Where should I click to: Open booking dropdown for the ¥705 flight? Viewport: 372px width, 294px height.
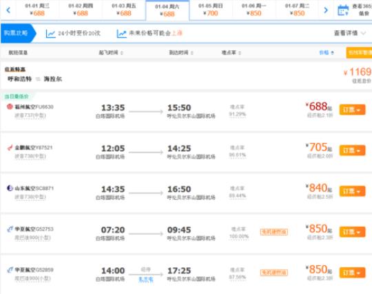[x=352, y=150]
